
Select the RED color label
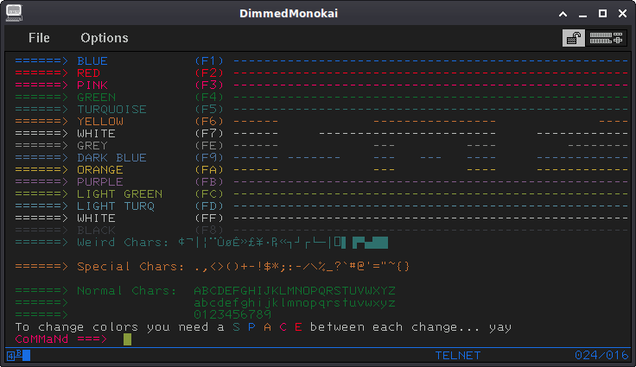coord(88,73)
